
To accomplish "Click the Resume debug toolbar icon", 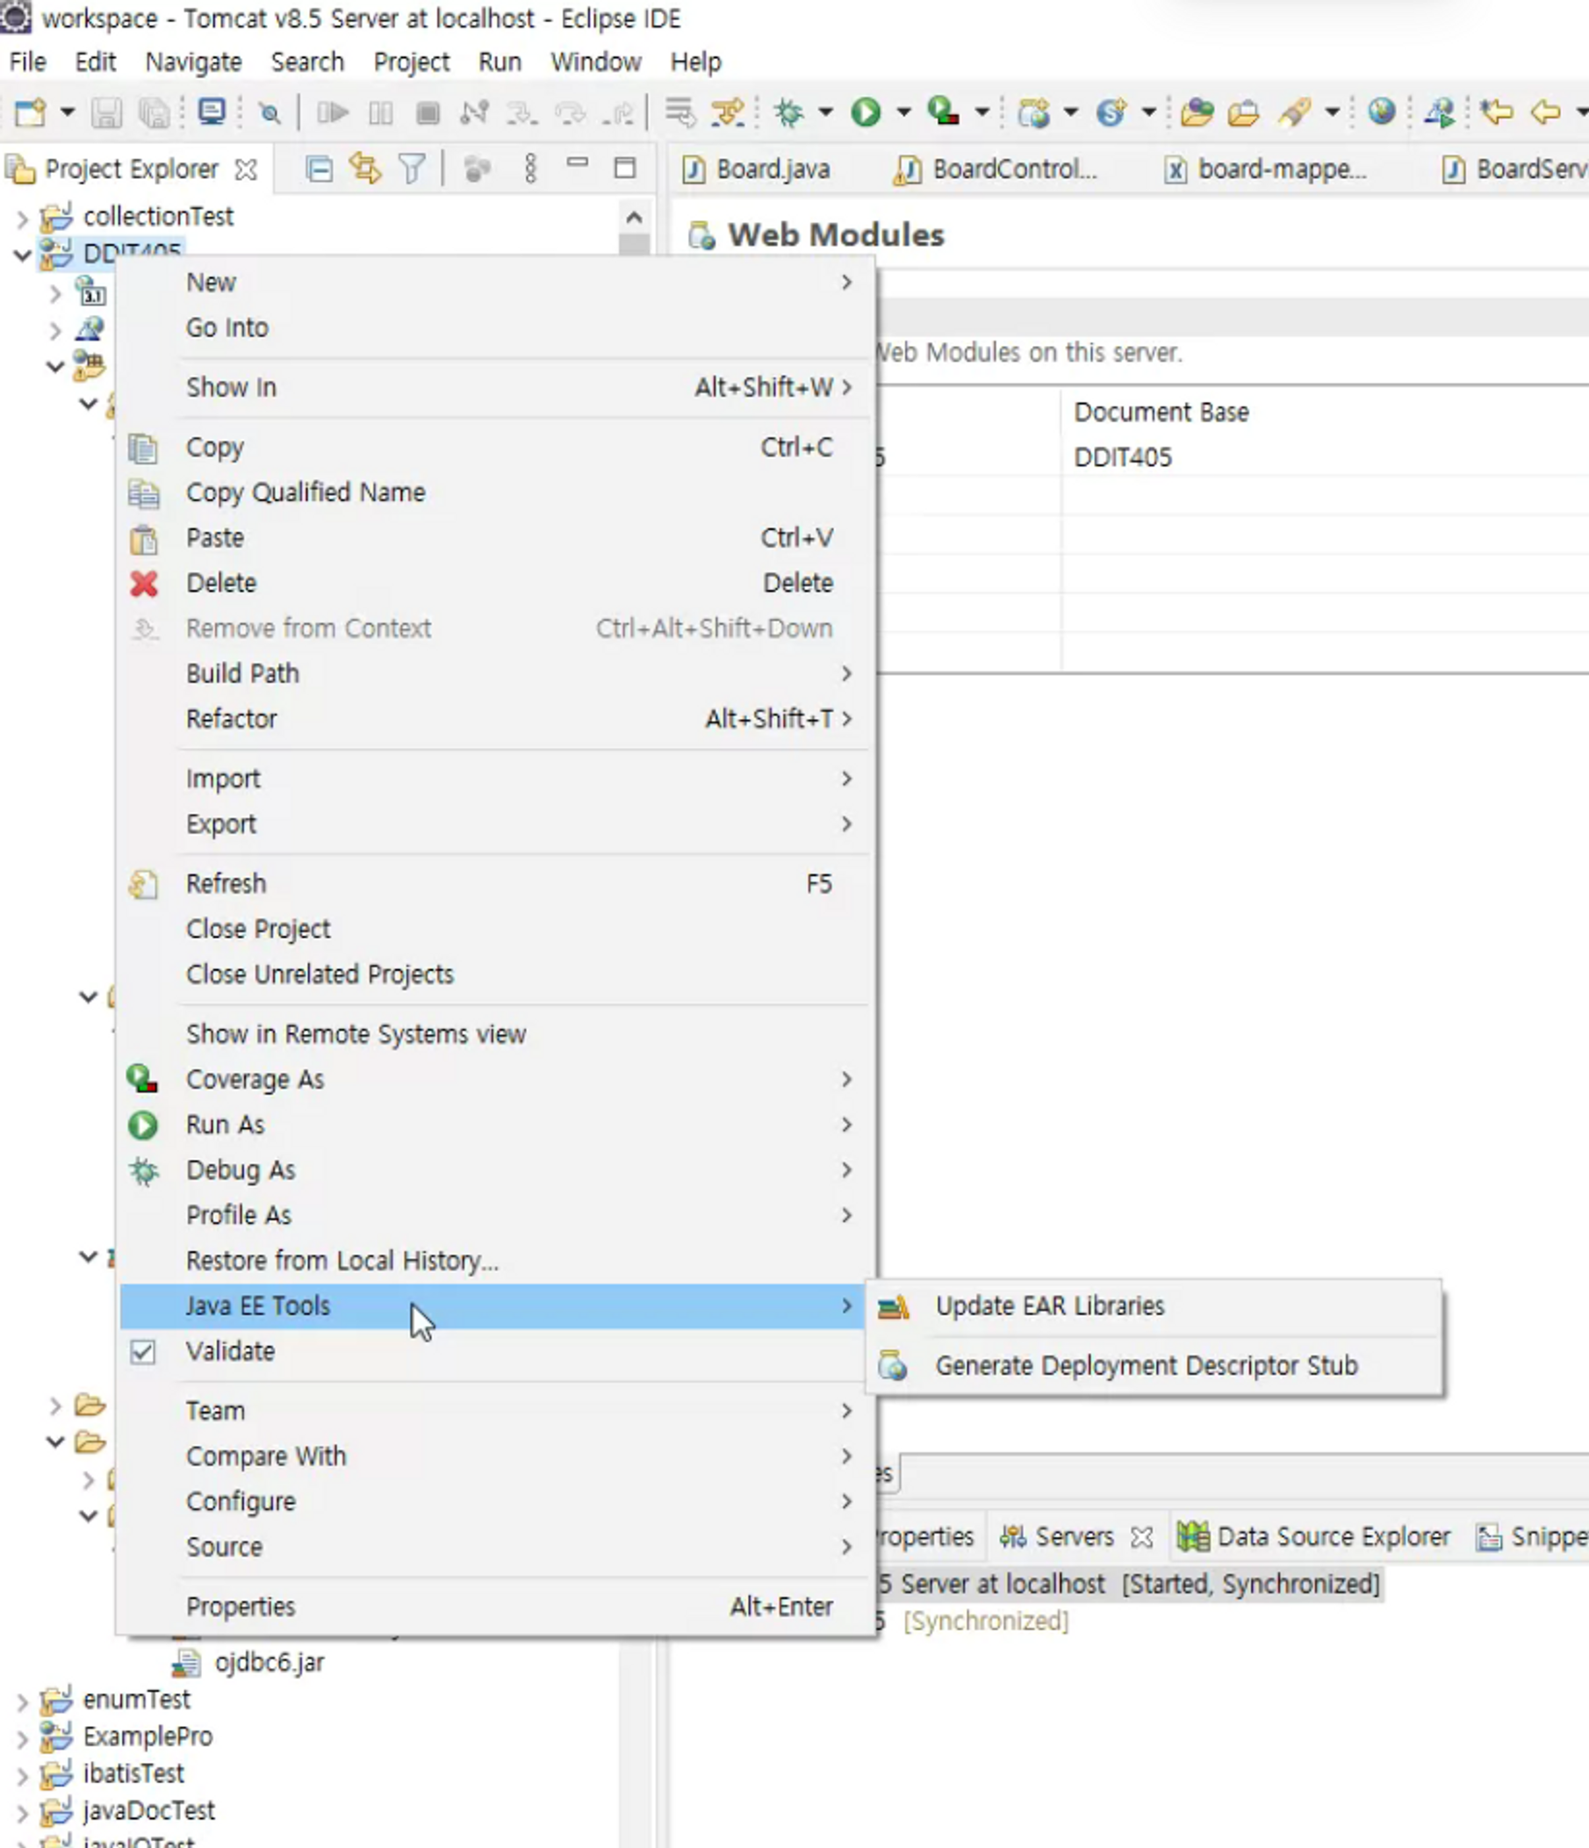I will (x=332, y=112).
